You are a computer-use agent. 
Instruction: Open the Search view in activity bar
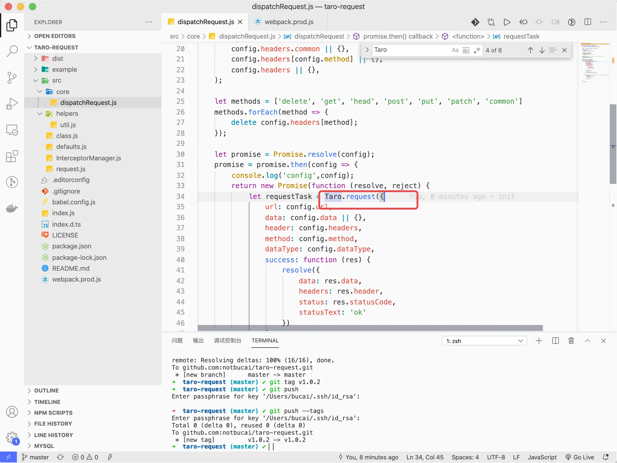pos(12,51)
